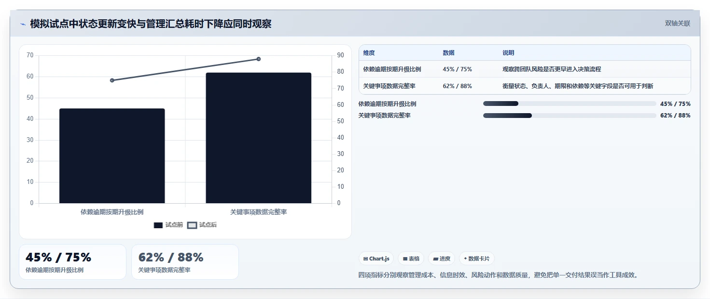This screenshot has width=710, height=299.
Task: Click table cell 依赖逾期按期升级比例
Action: click(x=392, y=69)
